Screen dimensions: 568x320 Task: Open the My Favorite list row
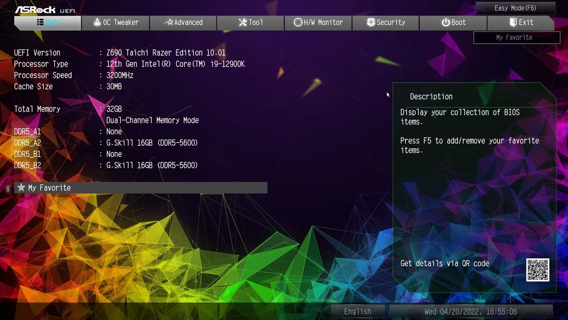[141, 188]
